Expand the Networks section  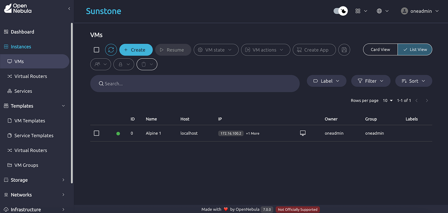pyautogui.click(x=63, y=195)
